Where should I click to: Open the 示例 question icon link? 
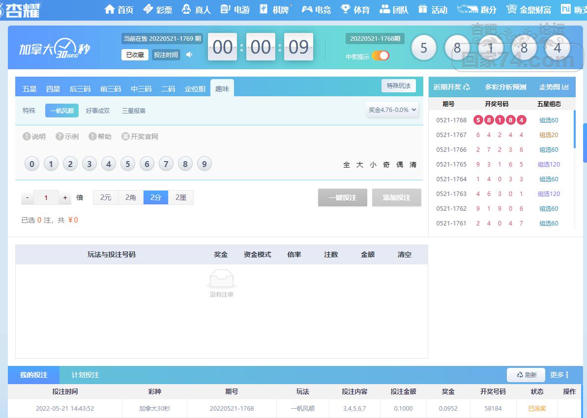[67, 137]
